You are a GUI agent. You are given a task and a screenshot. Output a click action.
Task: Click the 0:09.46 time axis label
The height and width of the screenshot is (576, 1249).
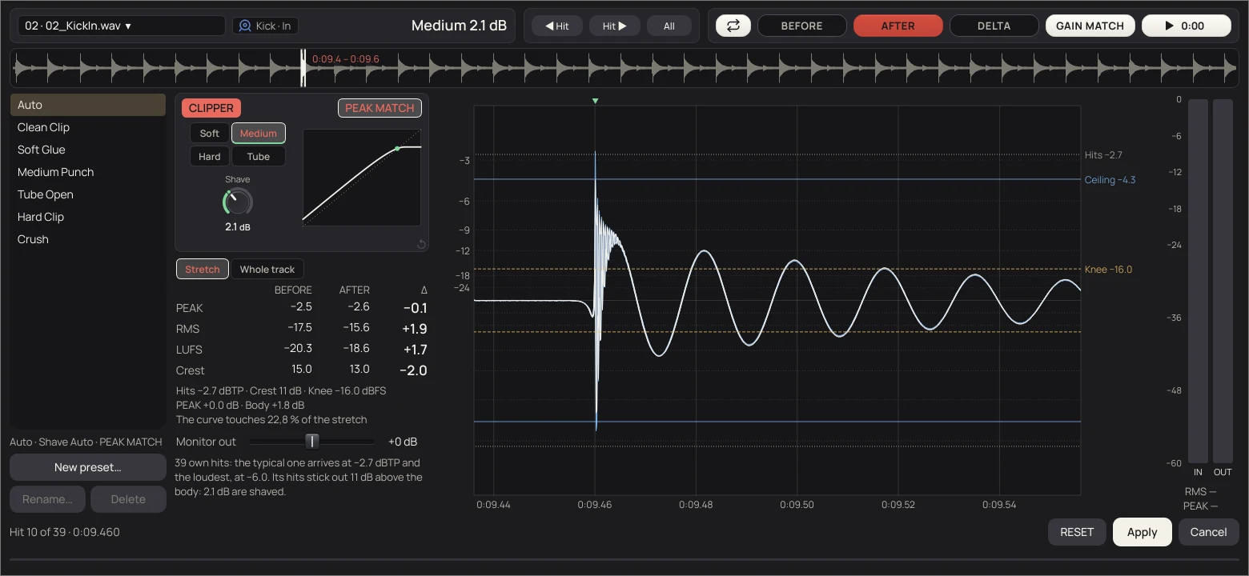coord(594,505)
